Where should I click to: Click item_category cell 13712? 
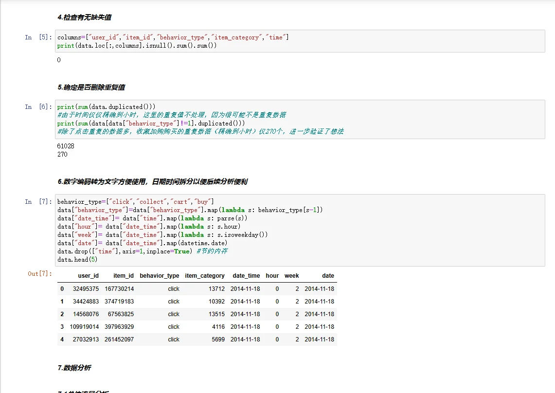coord(216,289)
